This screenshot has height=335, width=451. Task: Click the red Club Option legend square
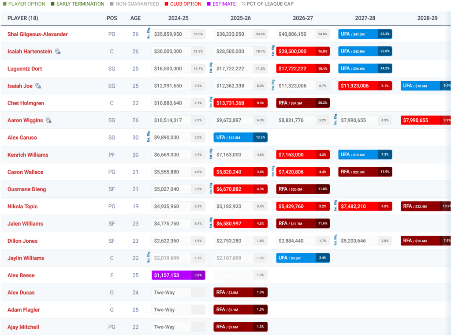click(166, 4)
